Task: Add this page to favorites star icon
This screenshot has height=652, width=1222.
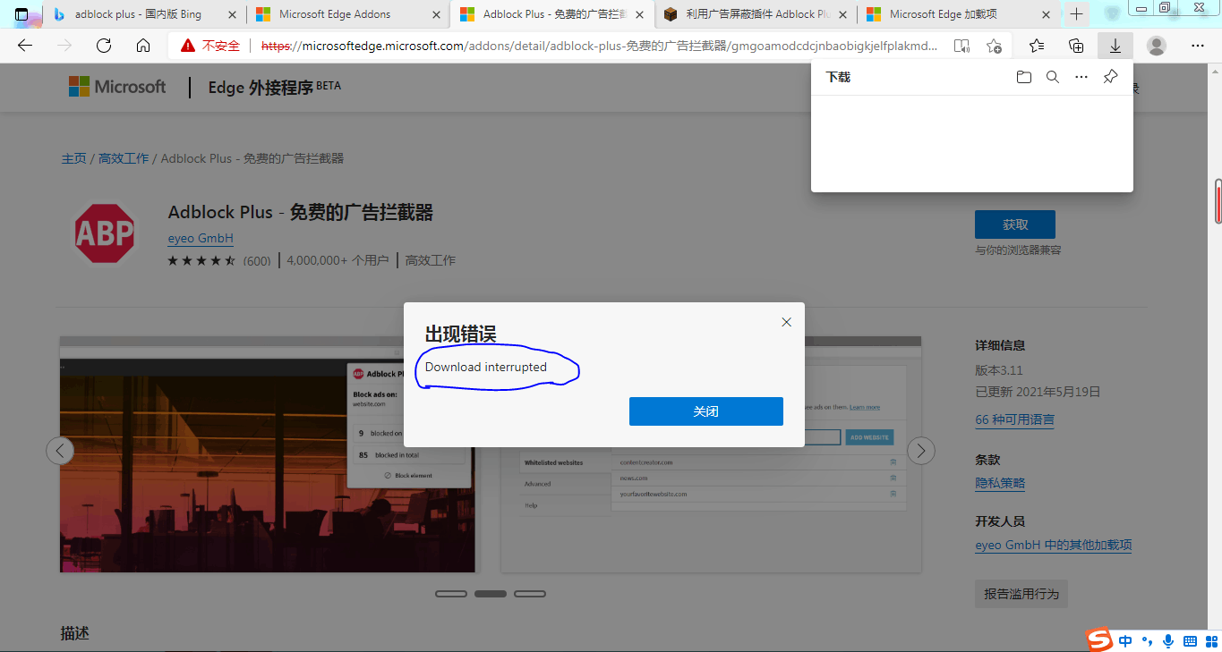Action: coord(994,46)
